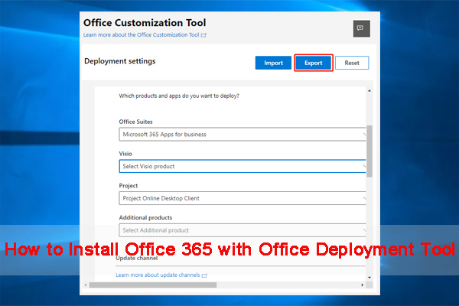Open the Select Visio product dropdown
This screenshot has width=459, height=306.
pyautogui.click(x=243, y=166)
